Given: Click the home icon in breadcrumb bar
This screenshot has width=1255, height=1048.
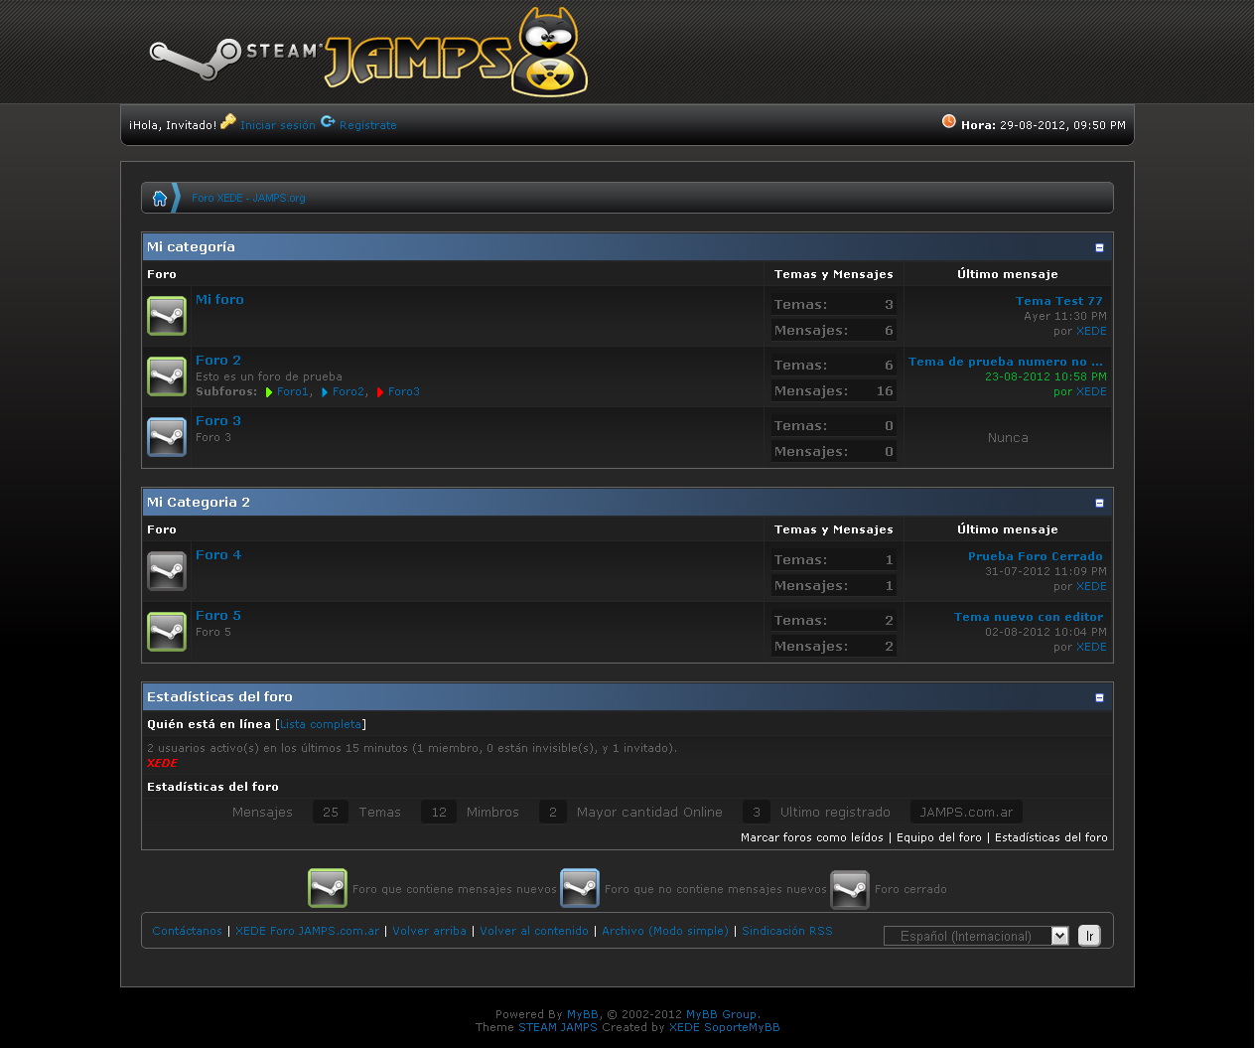Looking at the screenshot, I should (160, 198).
